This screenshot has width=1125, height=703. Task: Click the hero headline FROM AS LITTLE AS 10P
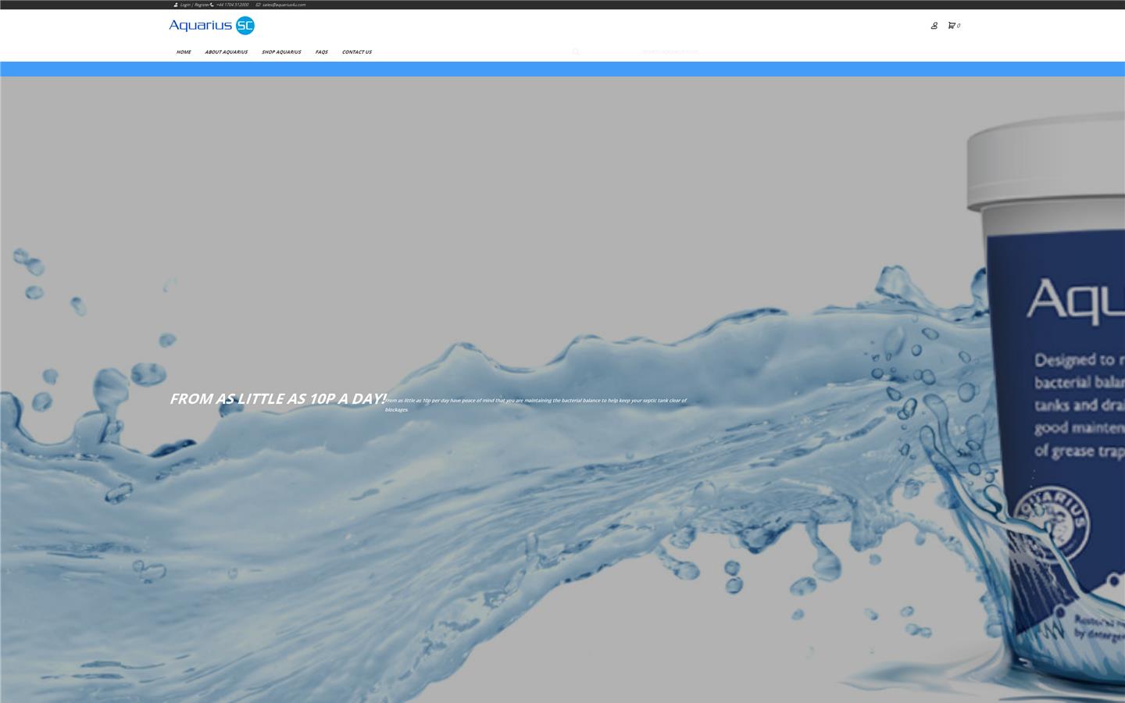277,398
